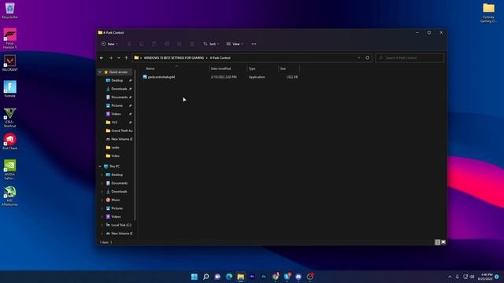
Task: Click the Delete trash icon in toolbar
Action: (192, 44)
